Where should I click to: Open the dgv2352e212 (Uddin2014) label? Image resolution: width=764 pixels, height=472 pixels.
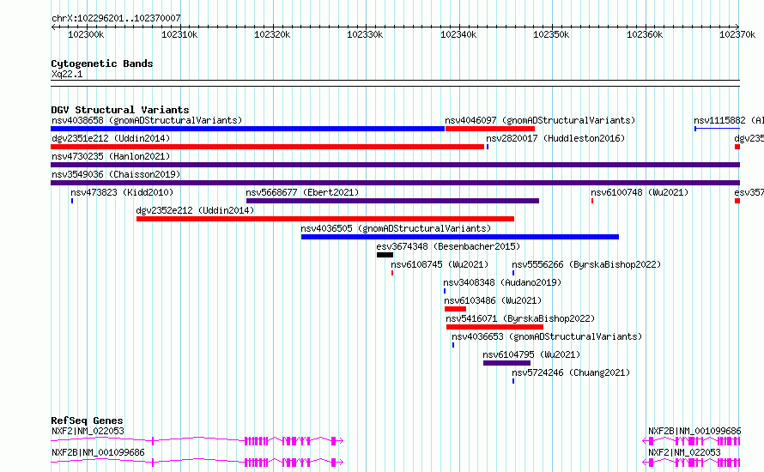195,210
